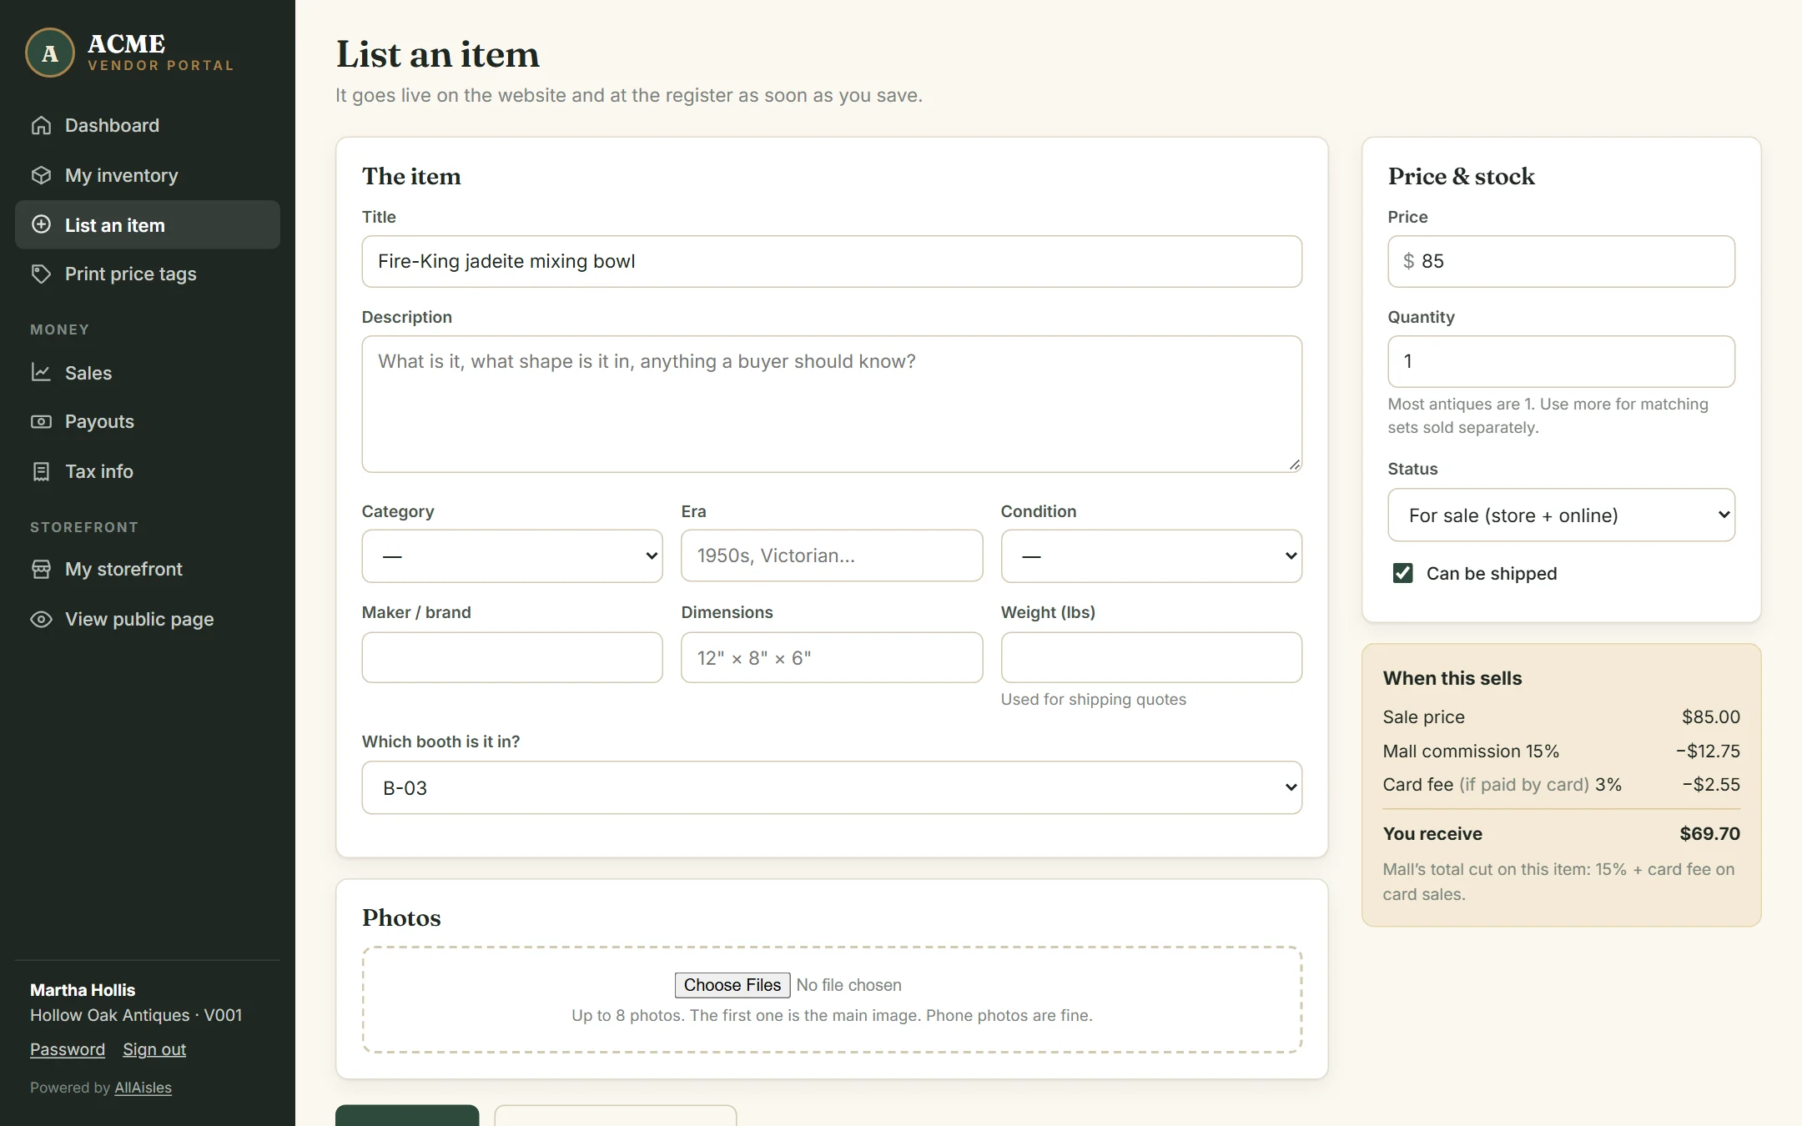Open the AllAisles link
This screenshot has height=1126, width=1802.
pos(143,1088)
